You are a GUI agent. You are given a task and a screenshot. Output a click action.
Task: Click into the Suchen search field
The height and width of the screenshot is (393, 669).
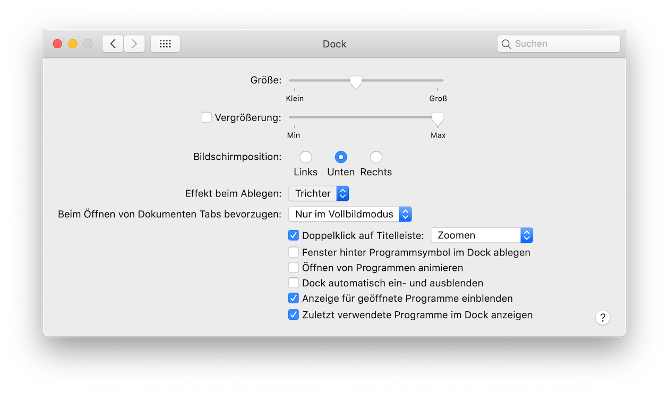coord(559,44)
